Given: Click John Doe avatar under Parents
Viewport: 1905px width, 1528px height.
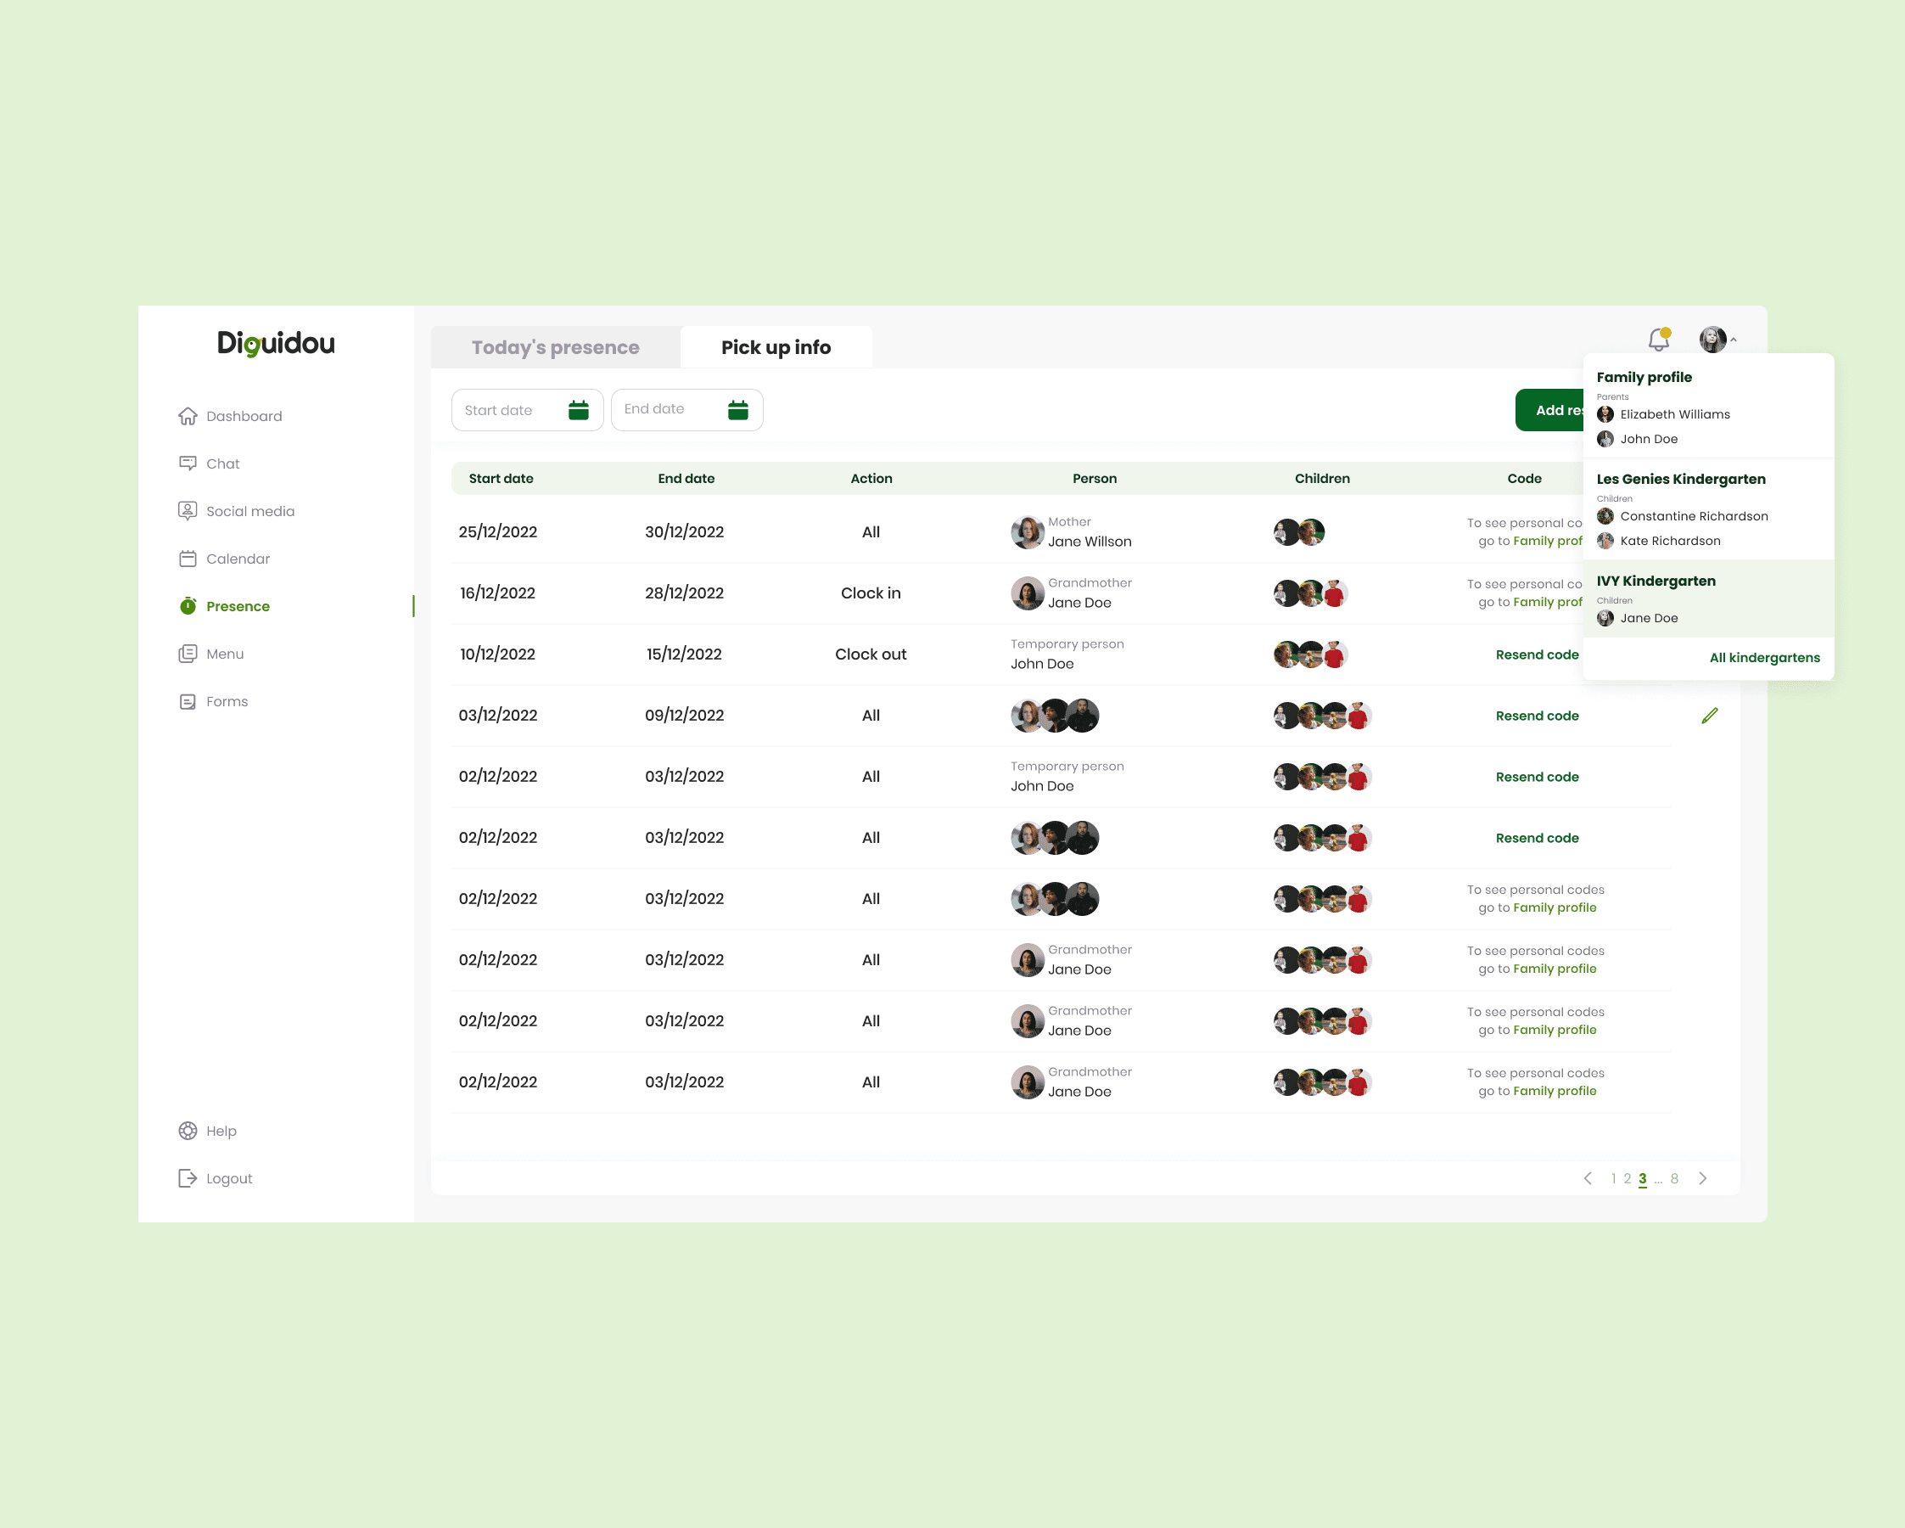Looking at the screenshot, I should pos(1605,439).
